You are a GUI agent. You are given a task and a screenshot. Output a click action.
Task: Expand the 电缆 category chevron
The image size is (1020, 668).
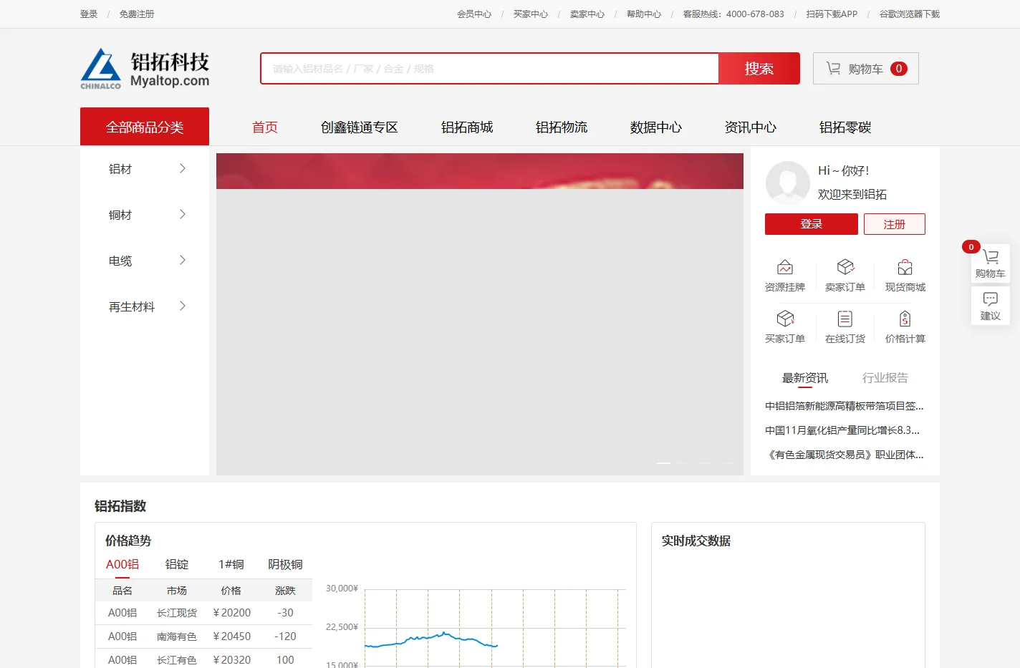(183, 260)
